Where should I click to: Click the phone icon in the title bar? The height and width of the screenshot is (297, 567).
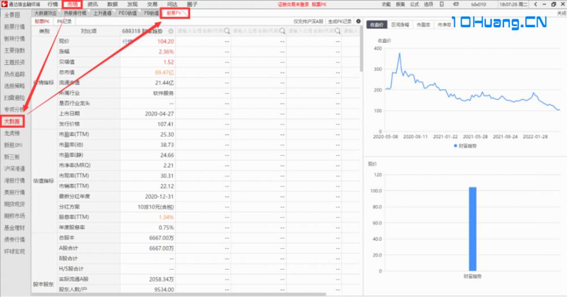pyautogui.click(x=442, y=4)
